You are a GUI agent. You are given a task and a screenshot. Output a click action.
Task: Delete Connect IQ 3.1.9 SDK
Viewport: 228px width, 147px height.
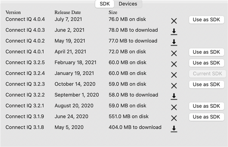point(174,118)
